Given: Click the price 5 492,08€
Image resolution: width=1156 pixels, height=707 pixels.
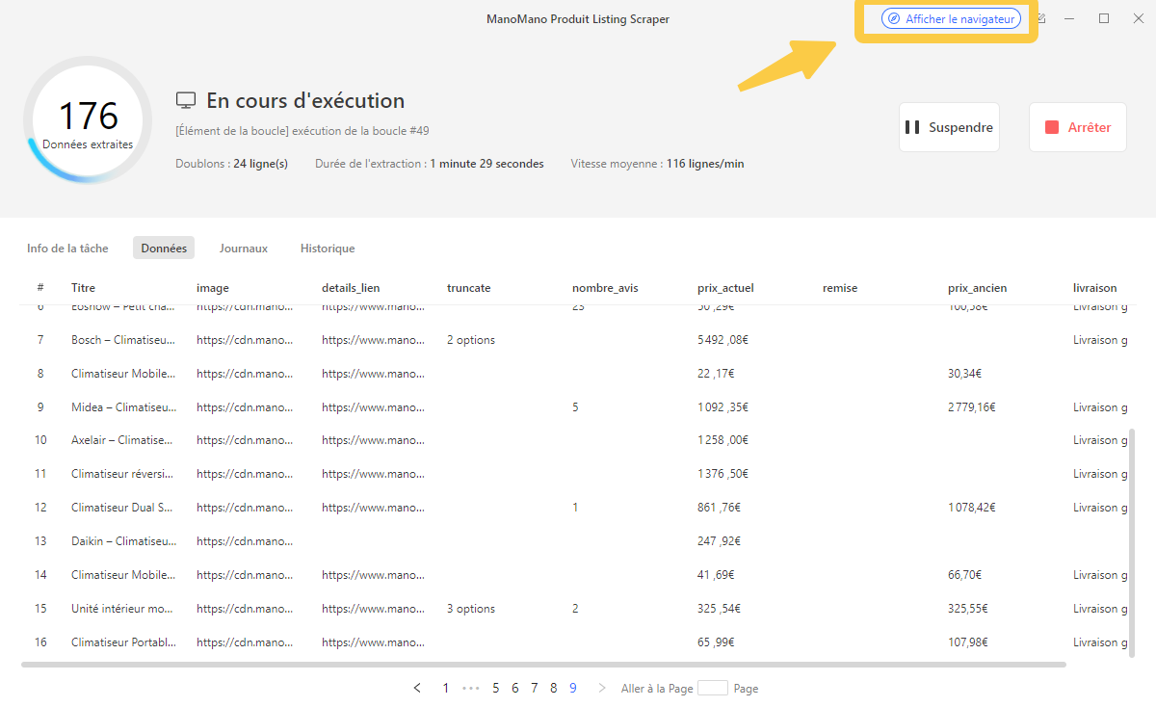Looking at the screenshot, I should pos(723,340).
